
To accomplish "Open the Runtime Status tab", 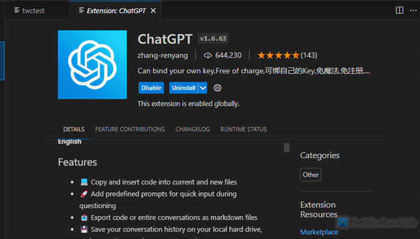I will coord(244,129).
